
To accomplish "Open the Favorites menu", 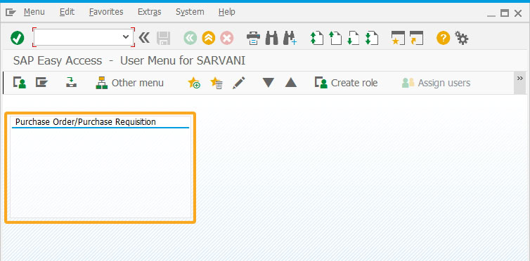I will click(106, 12).
